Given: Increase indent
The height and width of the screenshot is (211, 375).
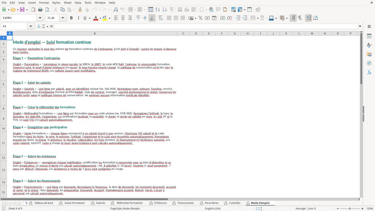Looking at the screenshot, I should (238, 18).
